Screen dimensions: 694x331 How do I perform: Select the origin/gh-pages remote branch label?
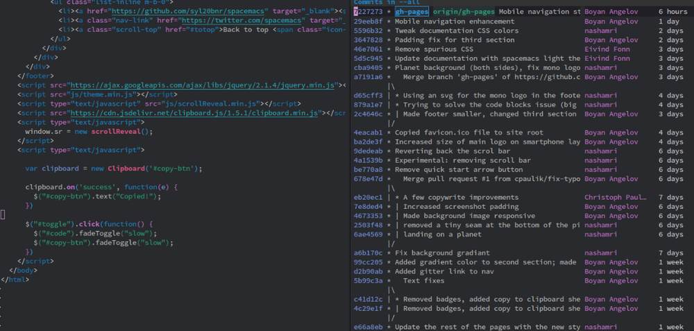tap(464, 12)
